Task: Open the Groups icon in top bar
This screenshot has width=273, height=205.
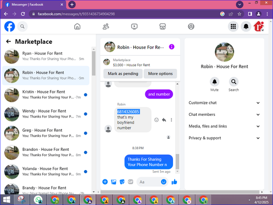Action: tap(191, 27)
